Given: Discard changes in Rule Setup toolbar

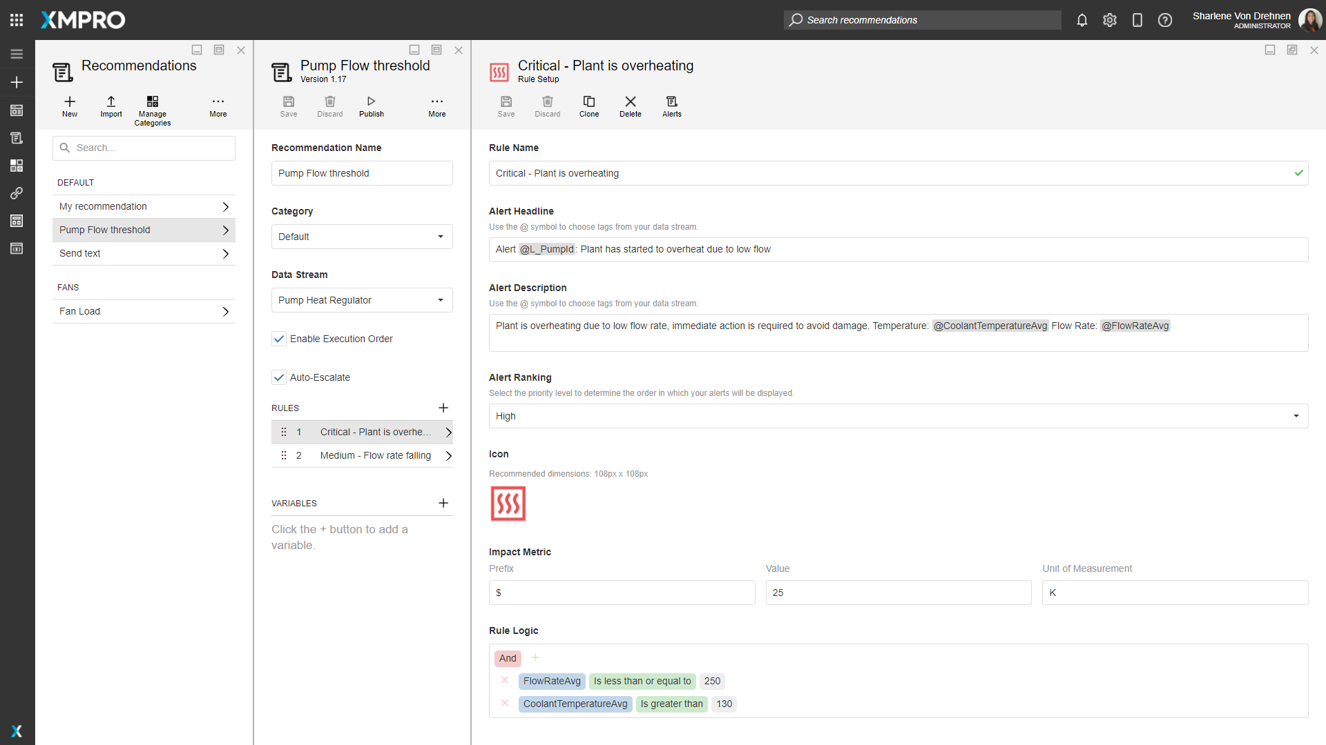Looking at the screenshot, I should click(548, 107).
